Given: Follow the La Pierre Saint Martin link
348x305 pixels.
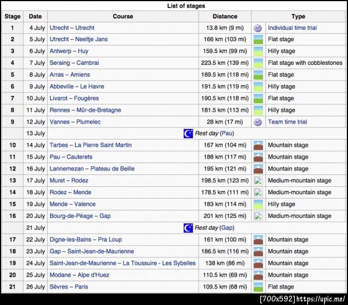Looking at the screenshot, I should pyautogui.click(x=103, y=145).
